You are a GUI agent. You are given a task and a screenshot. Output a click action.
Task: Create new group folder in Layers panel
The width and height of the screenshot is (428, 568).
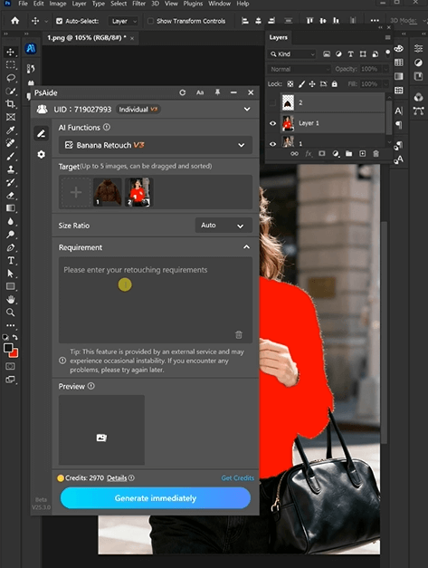click(348, 154)
